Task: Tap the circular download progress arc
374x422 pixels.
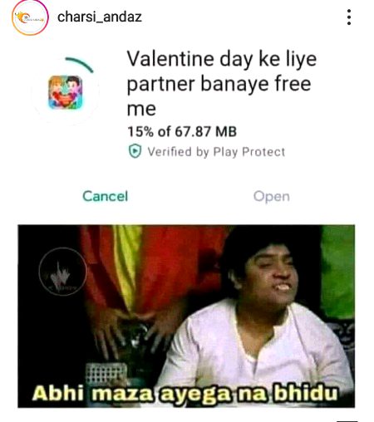Action: (x=80, y=64)
